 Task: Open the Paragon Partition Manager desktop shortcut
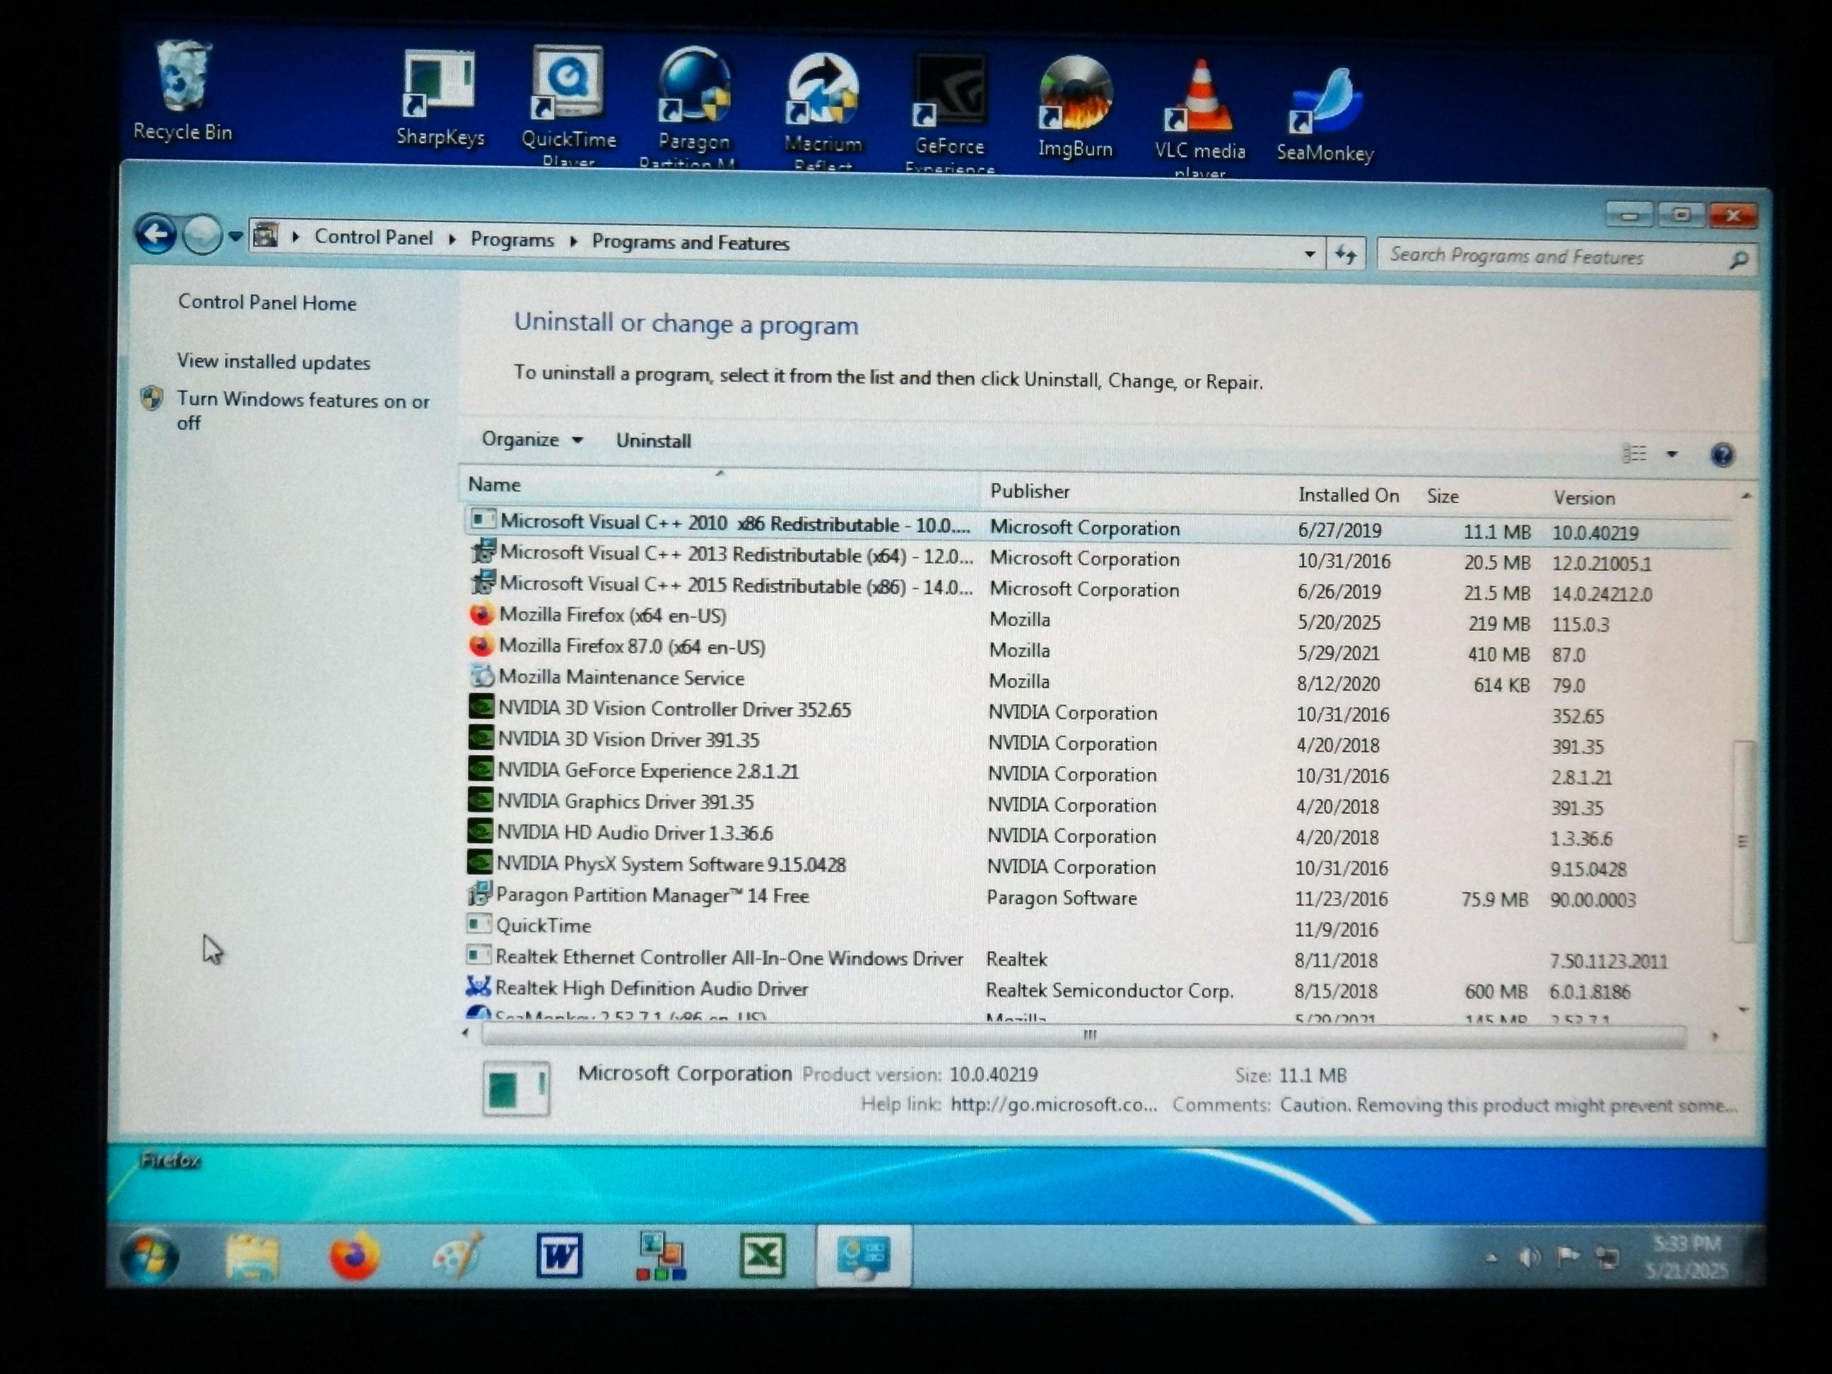(693, 107)
